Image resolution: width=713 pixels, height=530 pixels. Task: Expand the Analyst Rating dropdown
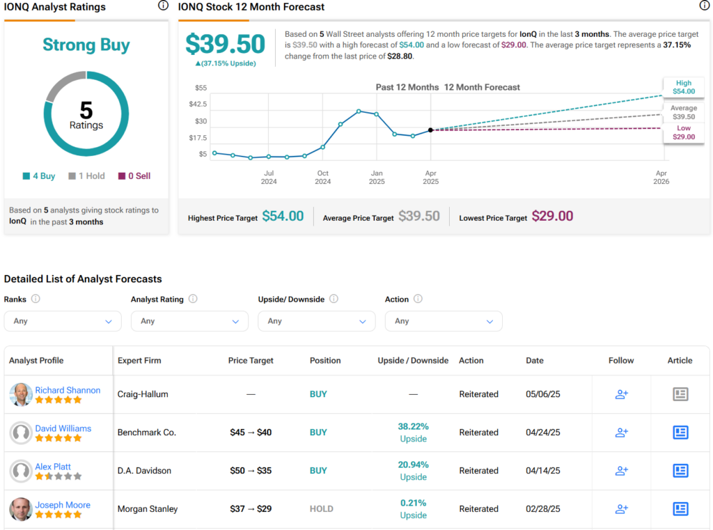pos(189,321)
